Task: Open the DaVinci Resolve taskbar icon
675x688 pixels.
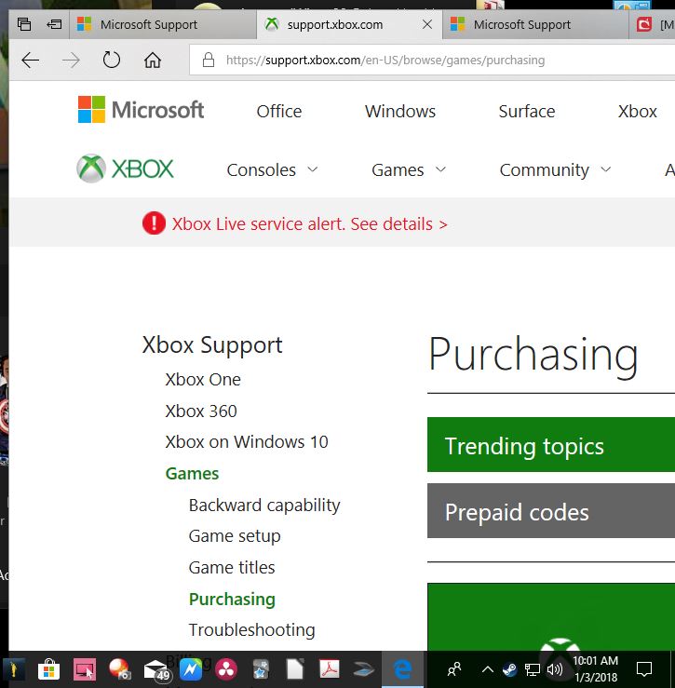Action: (x=226, y=669)
